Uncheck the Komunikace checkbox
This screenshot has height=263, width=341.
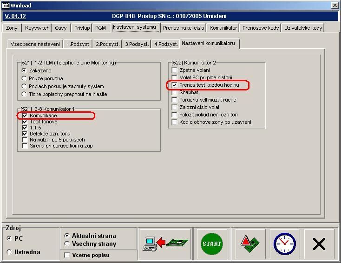point(25,115)
